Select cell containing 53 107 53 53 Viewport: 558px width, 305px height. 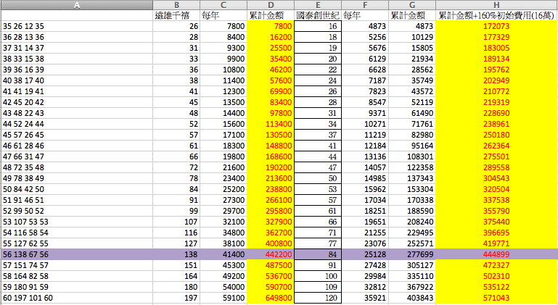(76, 222)
